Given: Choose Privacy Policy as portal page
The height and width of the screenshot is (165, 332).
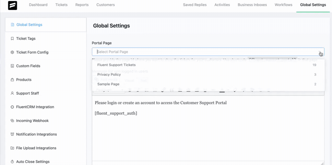Looking at the screenshot, I should pos(208,75).
